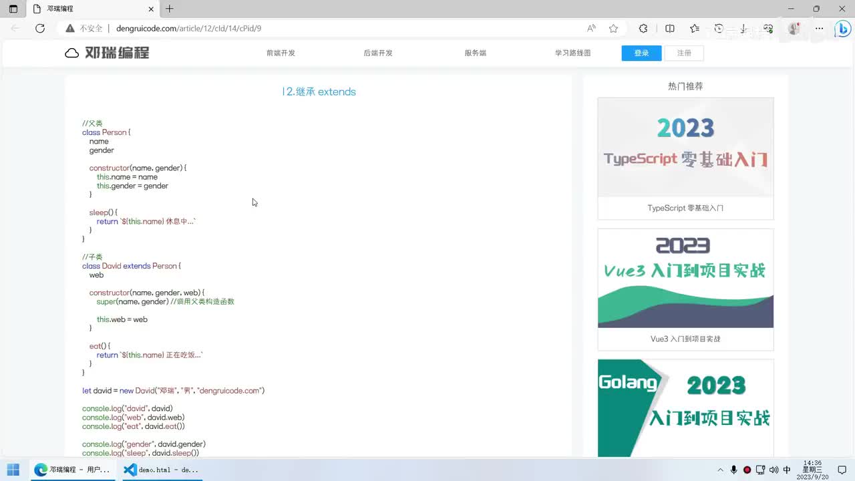Click code line class David extends Person
This screenshot has height=481, width=855.
point(132,266)
